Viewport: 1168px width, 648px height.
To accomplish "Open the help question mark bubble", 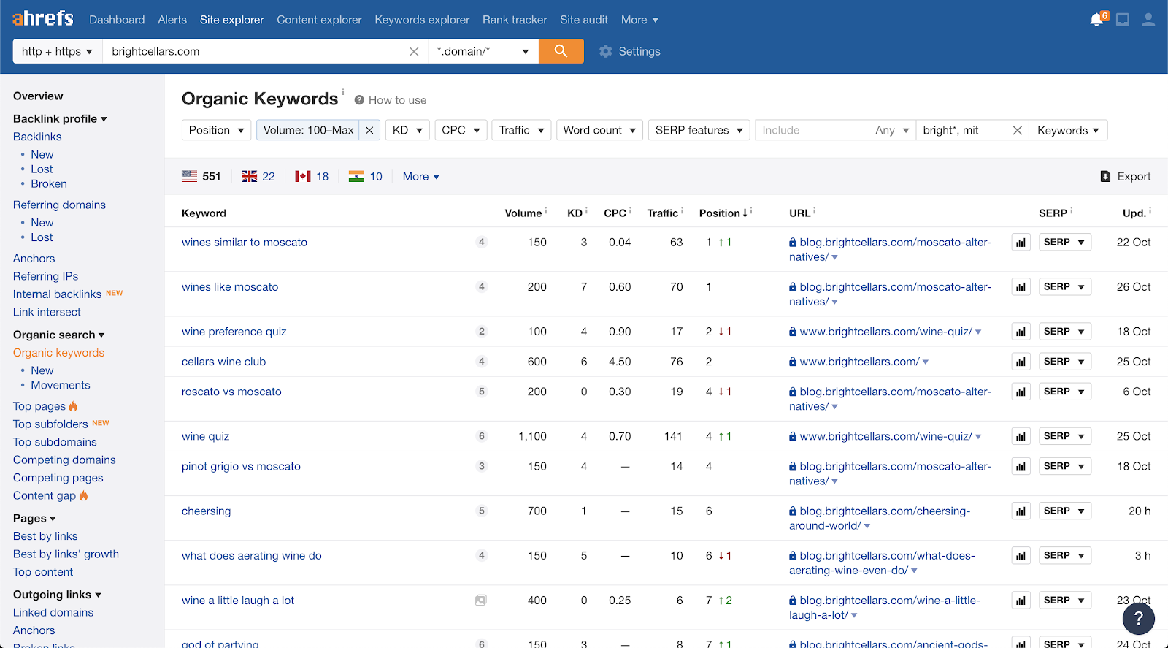I will 1138,620.
